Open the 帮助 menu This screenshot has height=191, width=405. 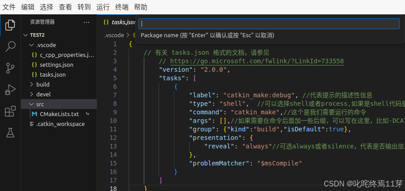[x=141, y=7]
